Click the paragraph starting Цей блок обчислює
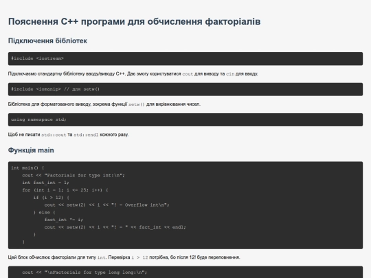Viewport: 371px width, 278px height. click(124, 257)
